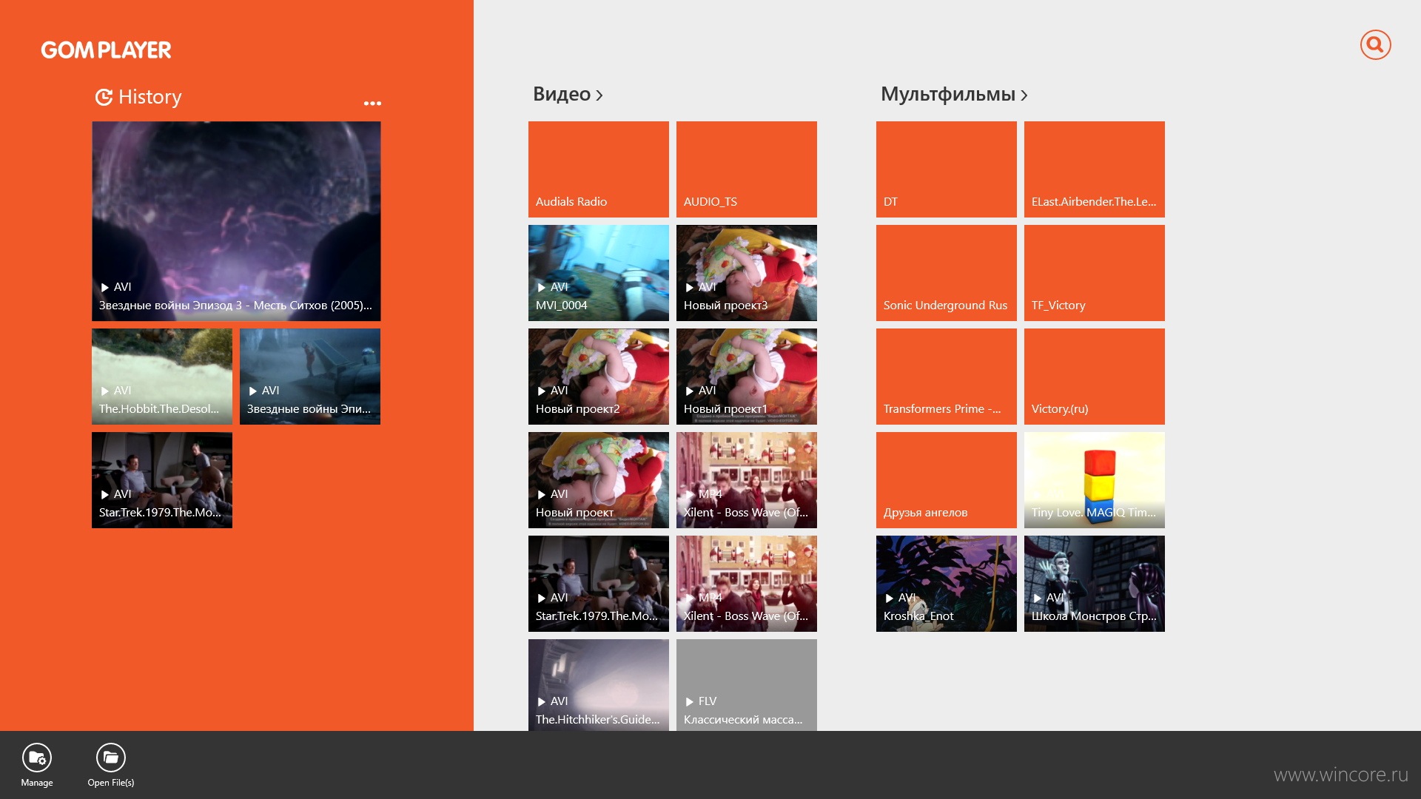
Task: Open the ELast.Airbender.The.Le... folder
Action: click(x=1095, y=169)
